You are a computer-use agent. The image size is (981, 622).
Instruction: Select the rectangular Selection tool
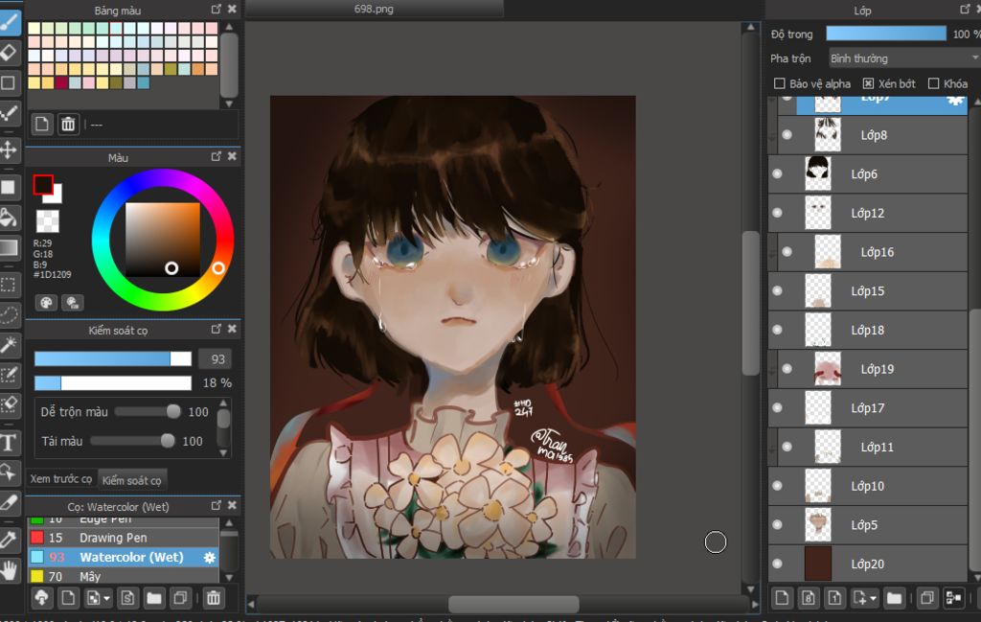(9, 285)
